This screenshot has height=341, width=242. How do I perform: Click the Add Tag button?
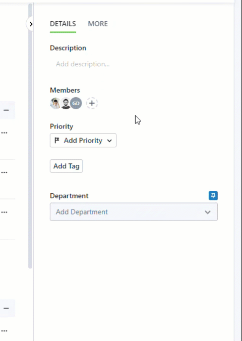point(66,166)
